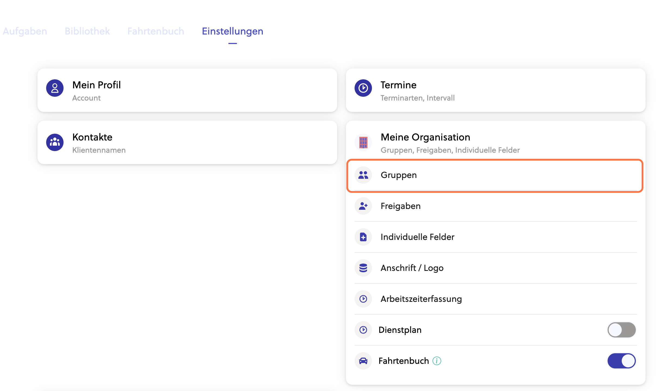
Task: Open the Arbeitszeiterfassung entry
Action: tap(496, 299)
